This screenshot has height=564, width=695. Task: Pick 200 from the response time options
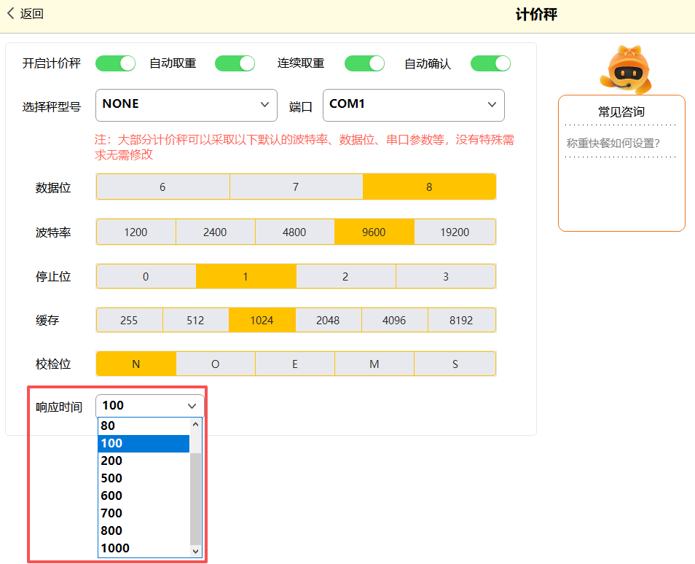click(x=144, y=461)
